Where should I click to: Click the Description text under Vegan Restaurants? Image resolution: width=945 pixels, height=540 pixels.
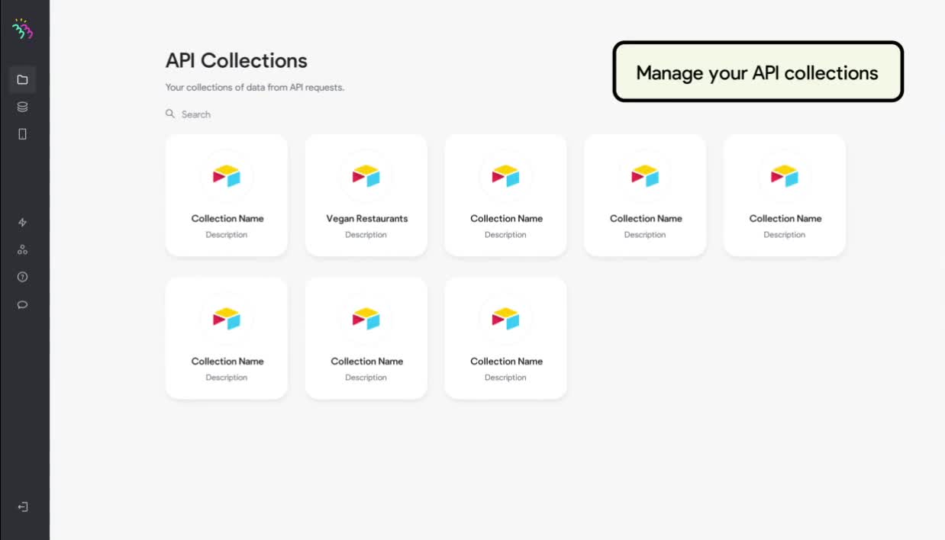tap(366, 234)
